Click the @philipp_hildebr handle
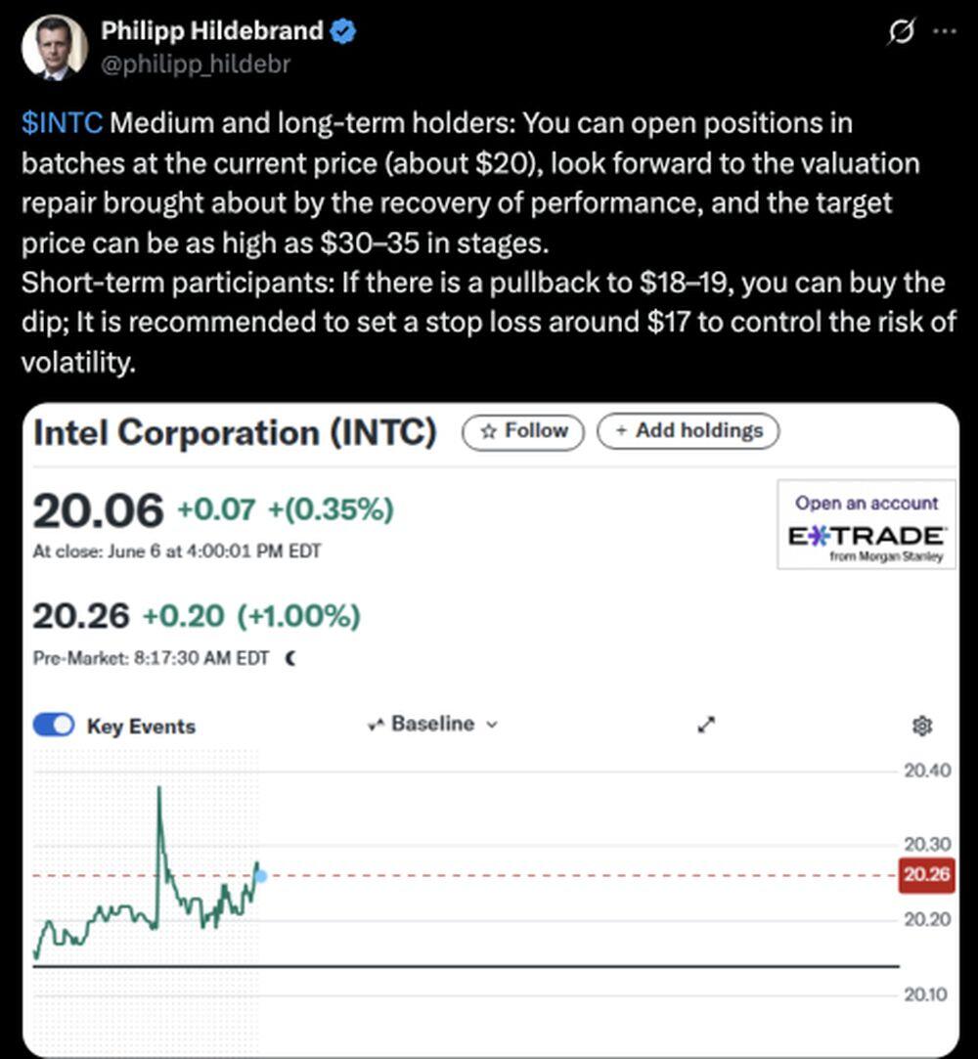Image resolution: width=978 pixels, height=1059 pixels. click(x=196, y=64)
